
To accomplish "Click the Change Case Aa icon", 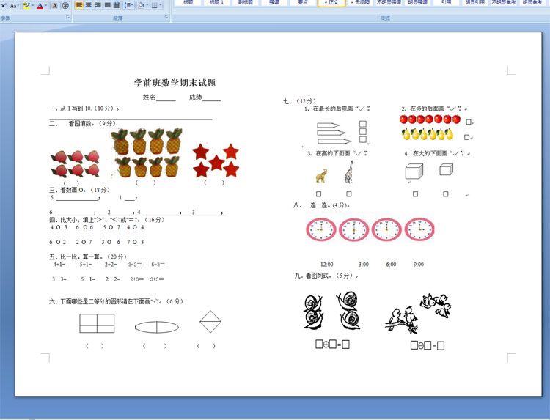I will pos(12,6).
